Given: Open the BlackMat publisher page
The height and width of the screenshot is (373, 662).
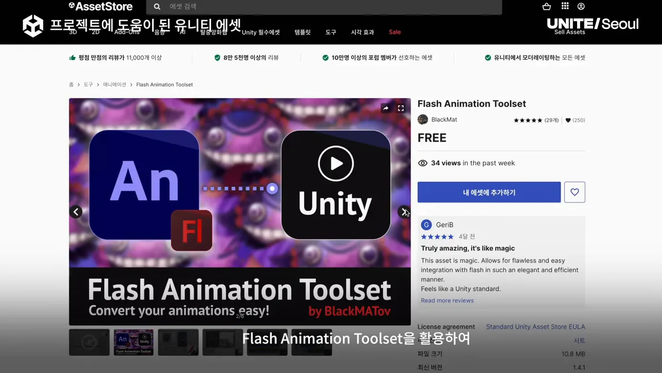Looking at the screenshot, I should tap(444, 120).
